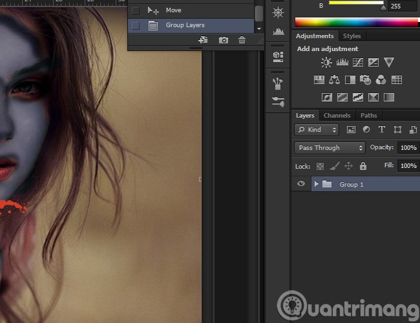Screen dimensions: 420x323
Task: Click the B channel color slider
Action: pyautogui.click(x=356, y=3)
